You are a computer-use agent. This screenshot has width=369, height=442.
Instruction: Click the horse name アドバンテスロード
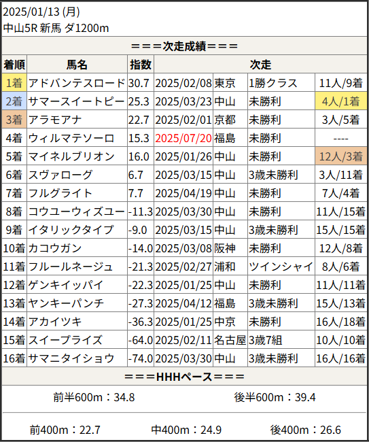pos(77,83)
